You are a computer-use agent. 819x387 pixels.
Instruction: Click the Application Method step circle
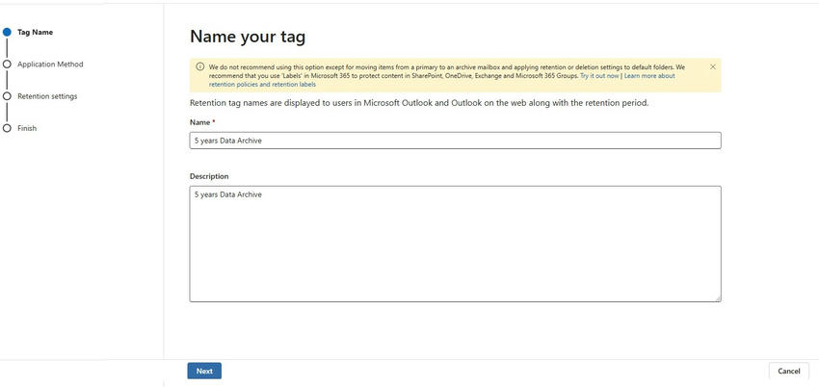tap(8, 64)
